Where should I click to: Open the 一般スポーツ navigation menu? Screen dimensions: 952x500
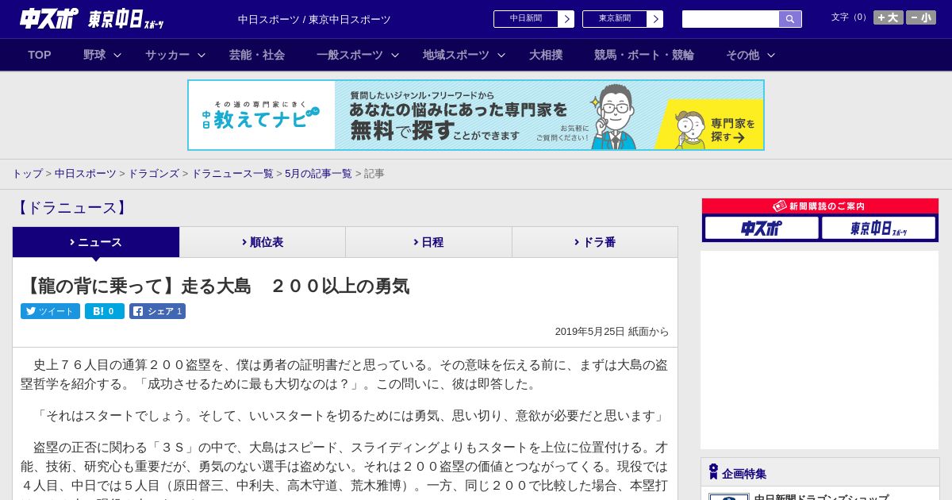click(x=350, y=55)
